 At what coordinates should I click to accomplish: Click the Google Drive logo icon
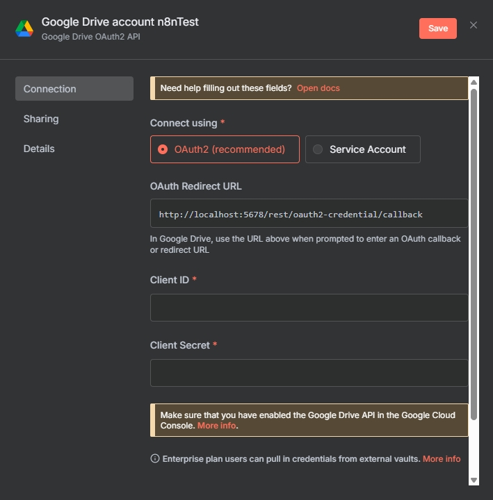tap(24, 28)
